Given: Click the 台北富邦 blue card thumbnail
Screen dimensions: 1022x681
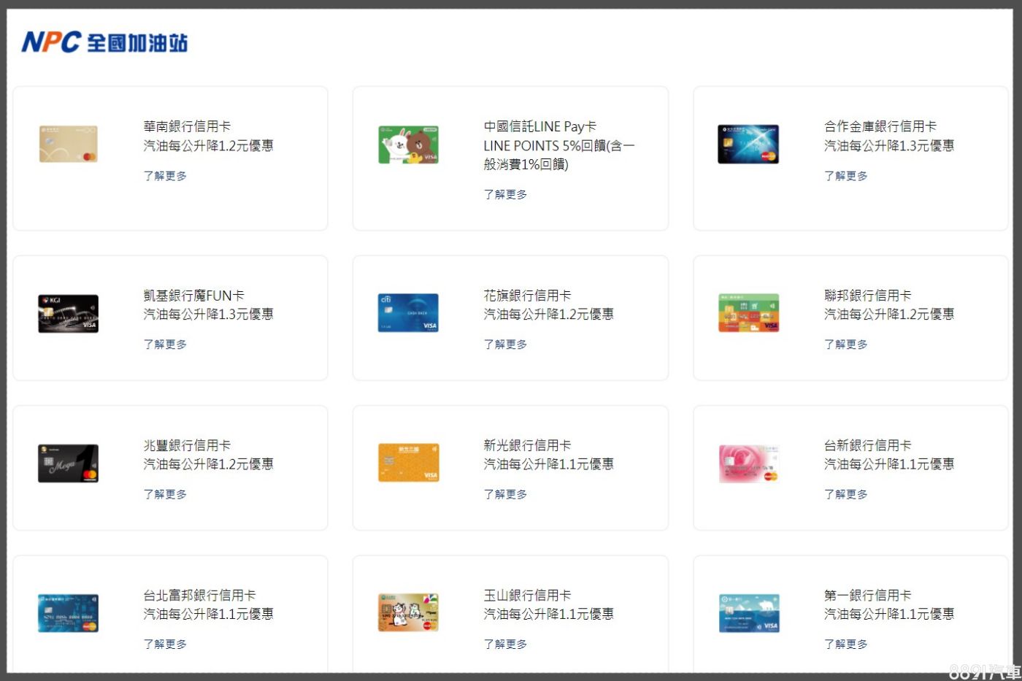Looking at the screenshot, I should [68, 613].
